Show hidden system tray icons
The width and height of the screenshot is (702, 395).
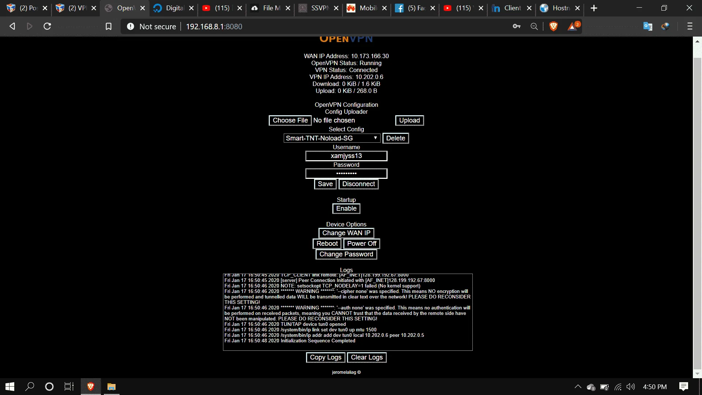click(x=578, y=387)
